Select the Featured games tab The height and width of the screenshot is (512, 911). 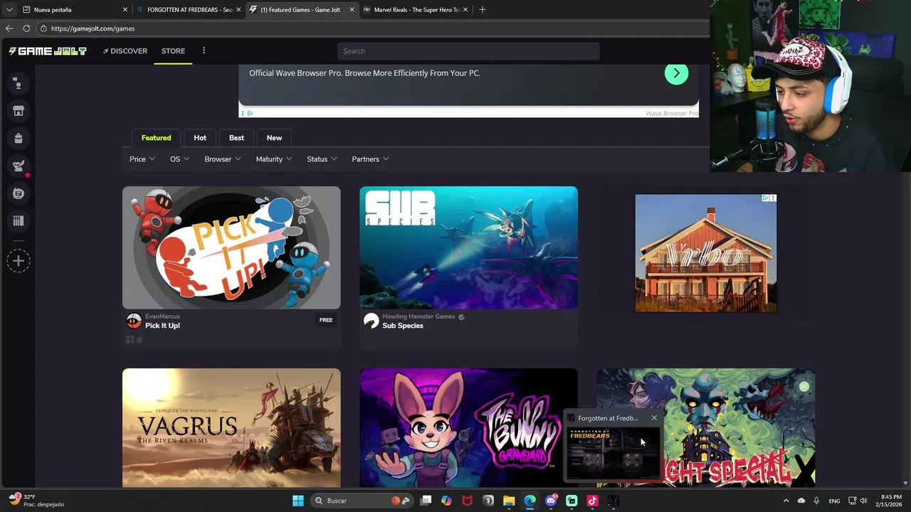[156, 138]
